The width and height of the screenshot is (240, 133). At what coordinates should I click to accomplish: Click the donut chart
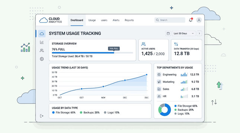click(164, 110)
